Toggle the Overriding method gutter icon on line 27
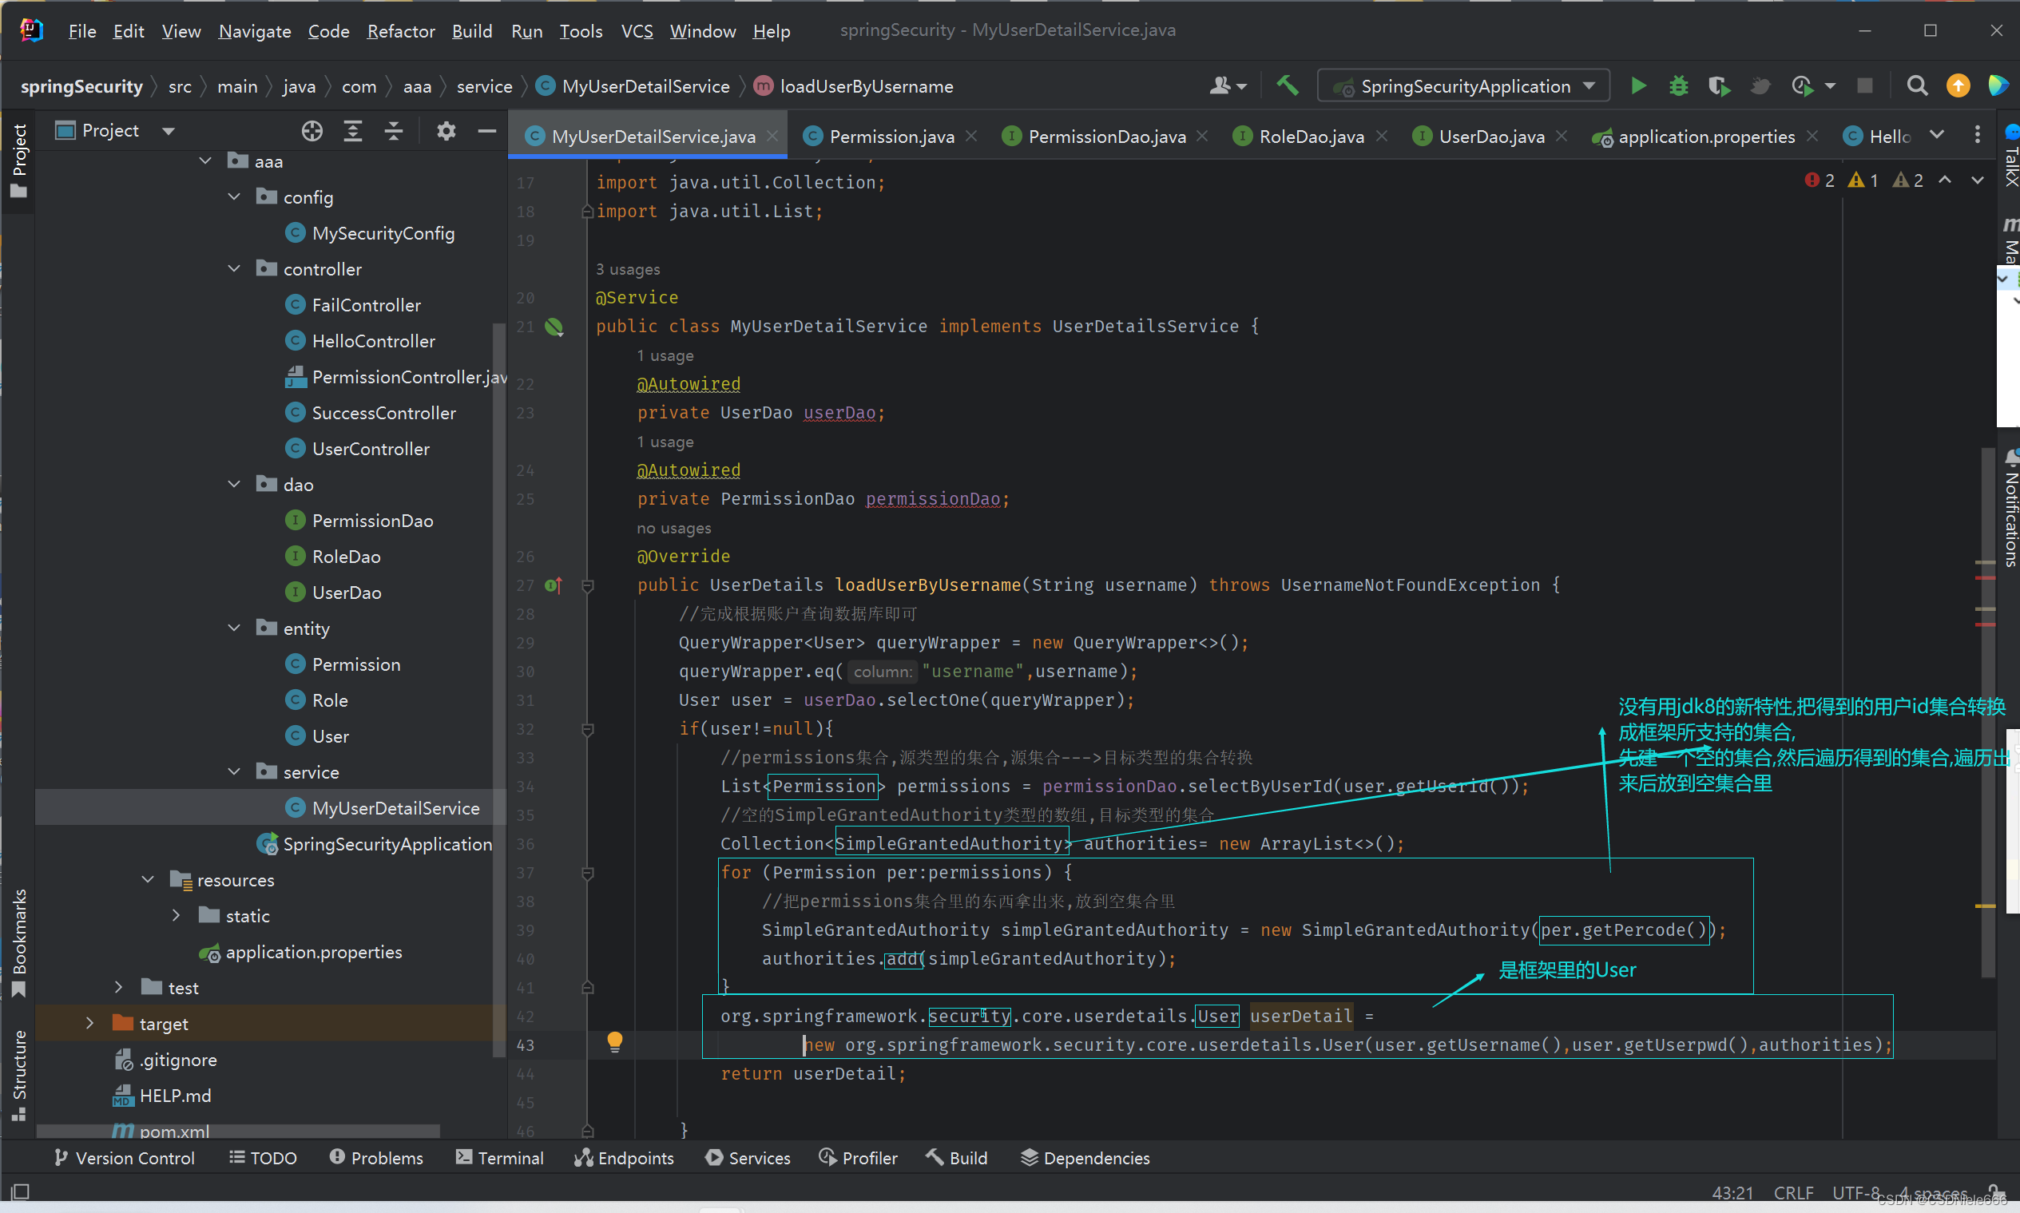Image resolution: width=2020 pixels, height=1213 pixels. point(554,585)
